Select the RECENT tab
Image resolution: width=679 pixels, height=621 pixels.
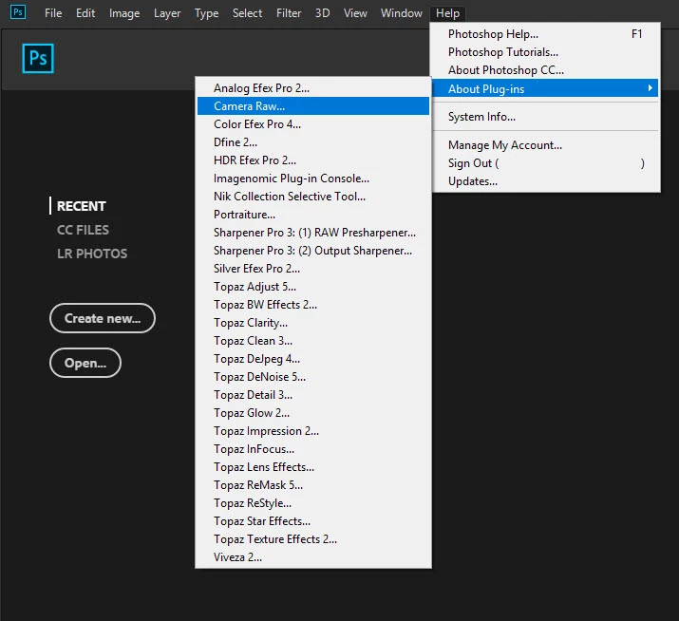point(81,206)
